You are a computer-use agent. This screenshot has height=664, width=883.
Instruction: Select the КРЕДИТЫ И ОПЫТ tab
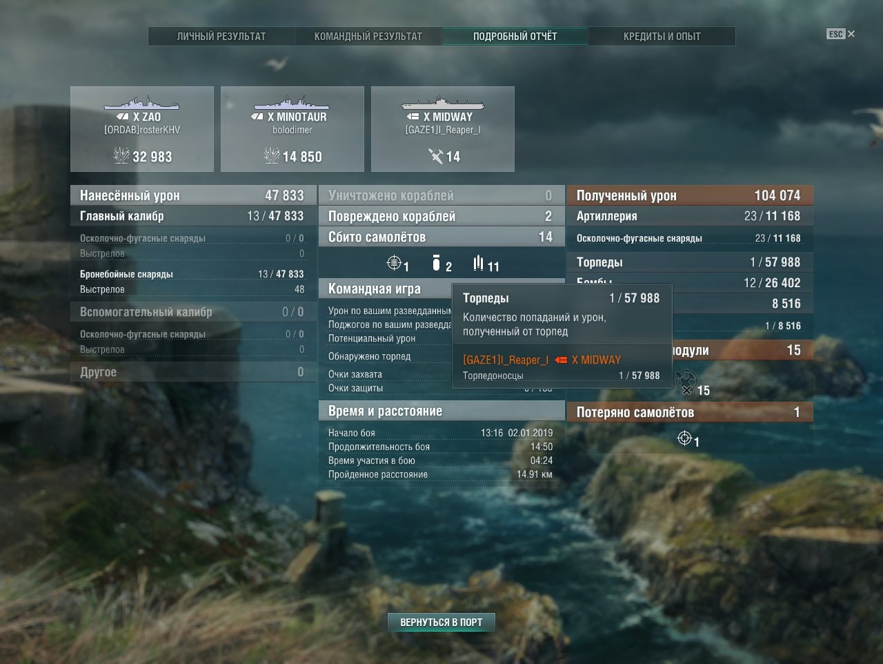click(662, 37)
